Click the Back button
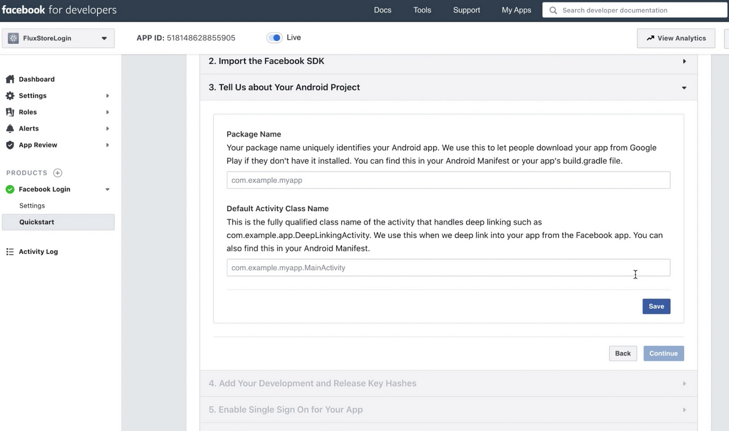The image size is (729, 431). [x=623, y=354]
